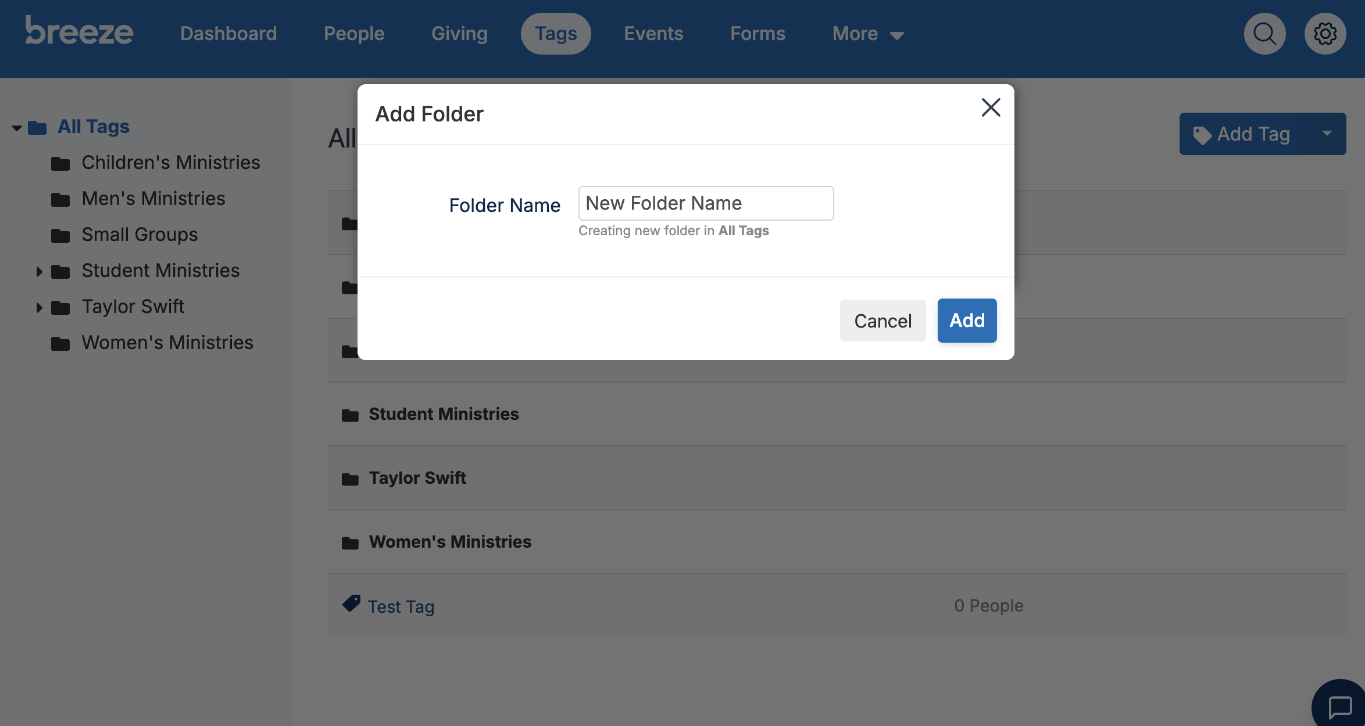Open the settings gear icon
Screen dimensions: 1365x726
pyautogui.click(x=1325, y=34)
